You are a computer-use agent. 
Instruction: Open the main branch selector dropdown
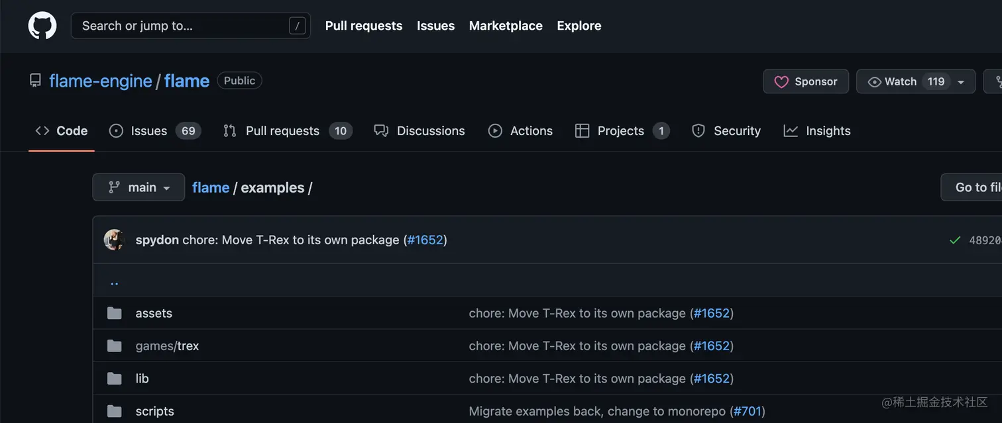pyautogui.click(x=139, y=187)
